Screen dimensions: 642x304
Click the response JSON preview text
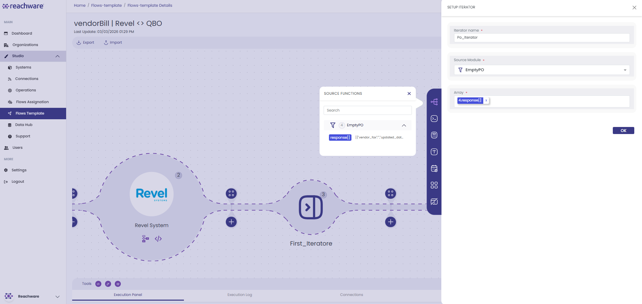coord(379,137)
